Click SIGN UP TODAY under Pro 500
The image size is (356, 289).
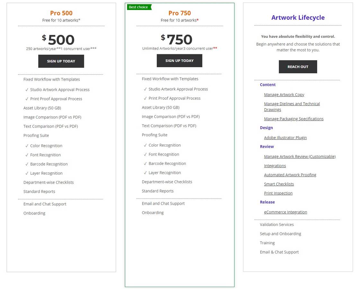[x=61, y=61]
